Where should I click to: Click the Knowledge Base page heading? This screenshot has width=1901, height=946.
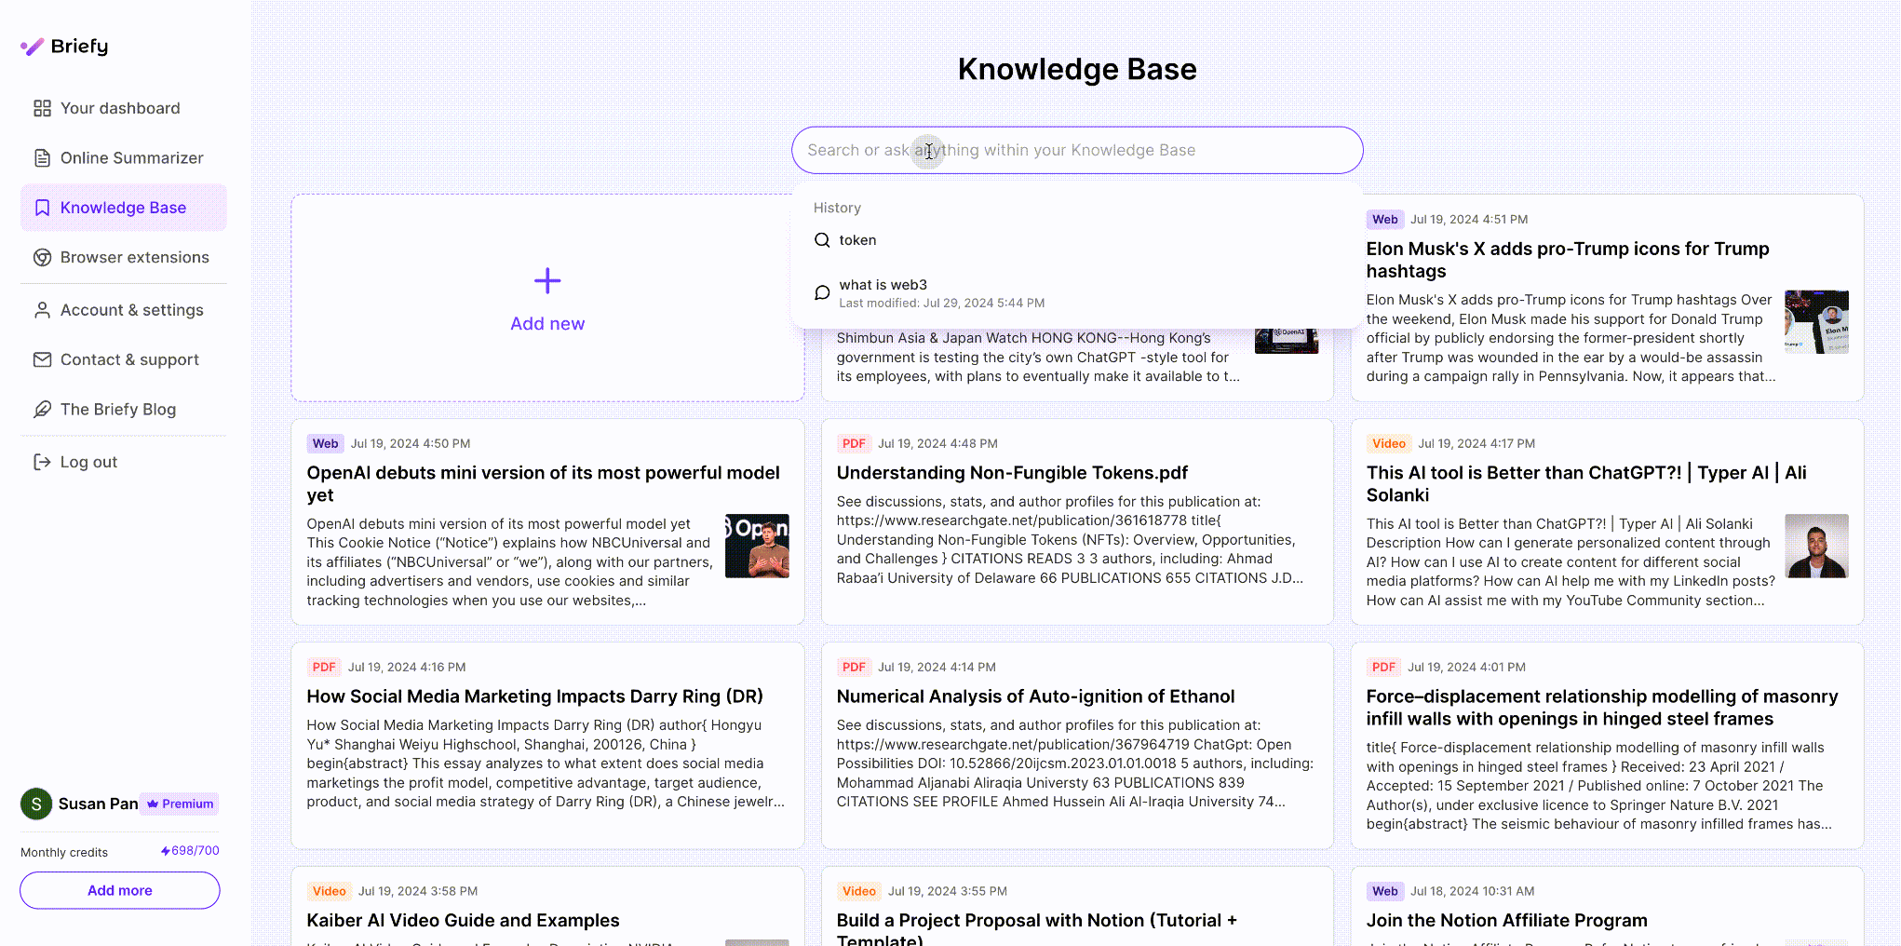[1077, 69]
